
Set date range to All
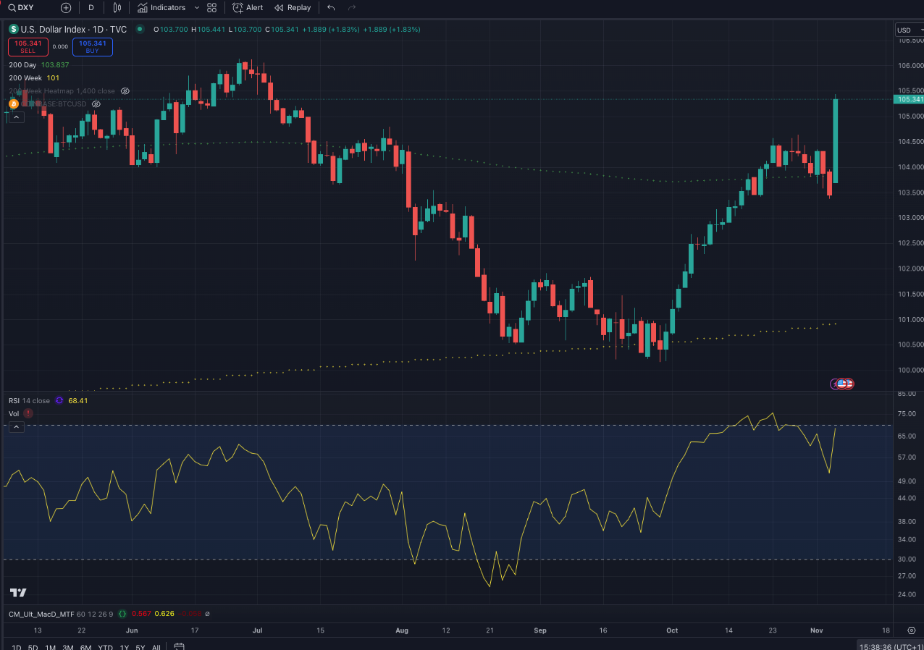coord(156,647)
